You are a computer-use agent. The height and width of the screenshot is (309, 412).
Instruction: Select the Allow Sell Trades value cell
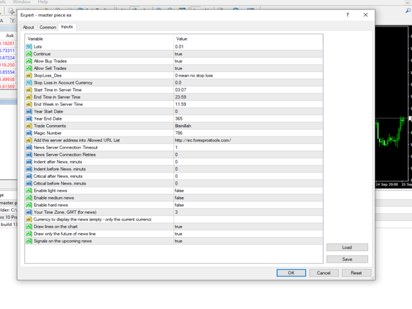click(248, 68)
